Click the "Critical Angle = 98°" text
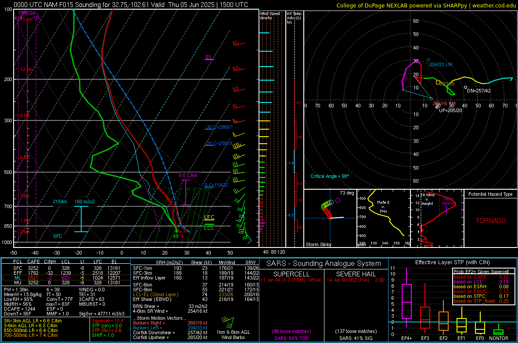The height and width of the screenshot is (343, 518). (330, 176)
